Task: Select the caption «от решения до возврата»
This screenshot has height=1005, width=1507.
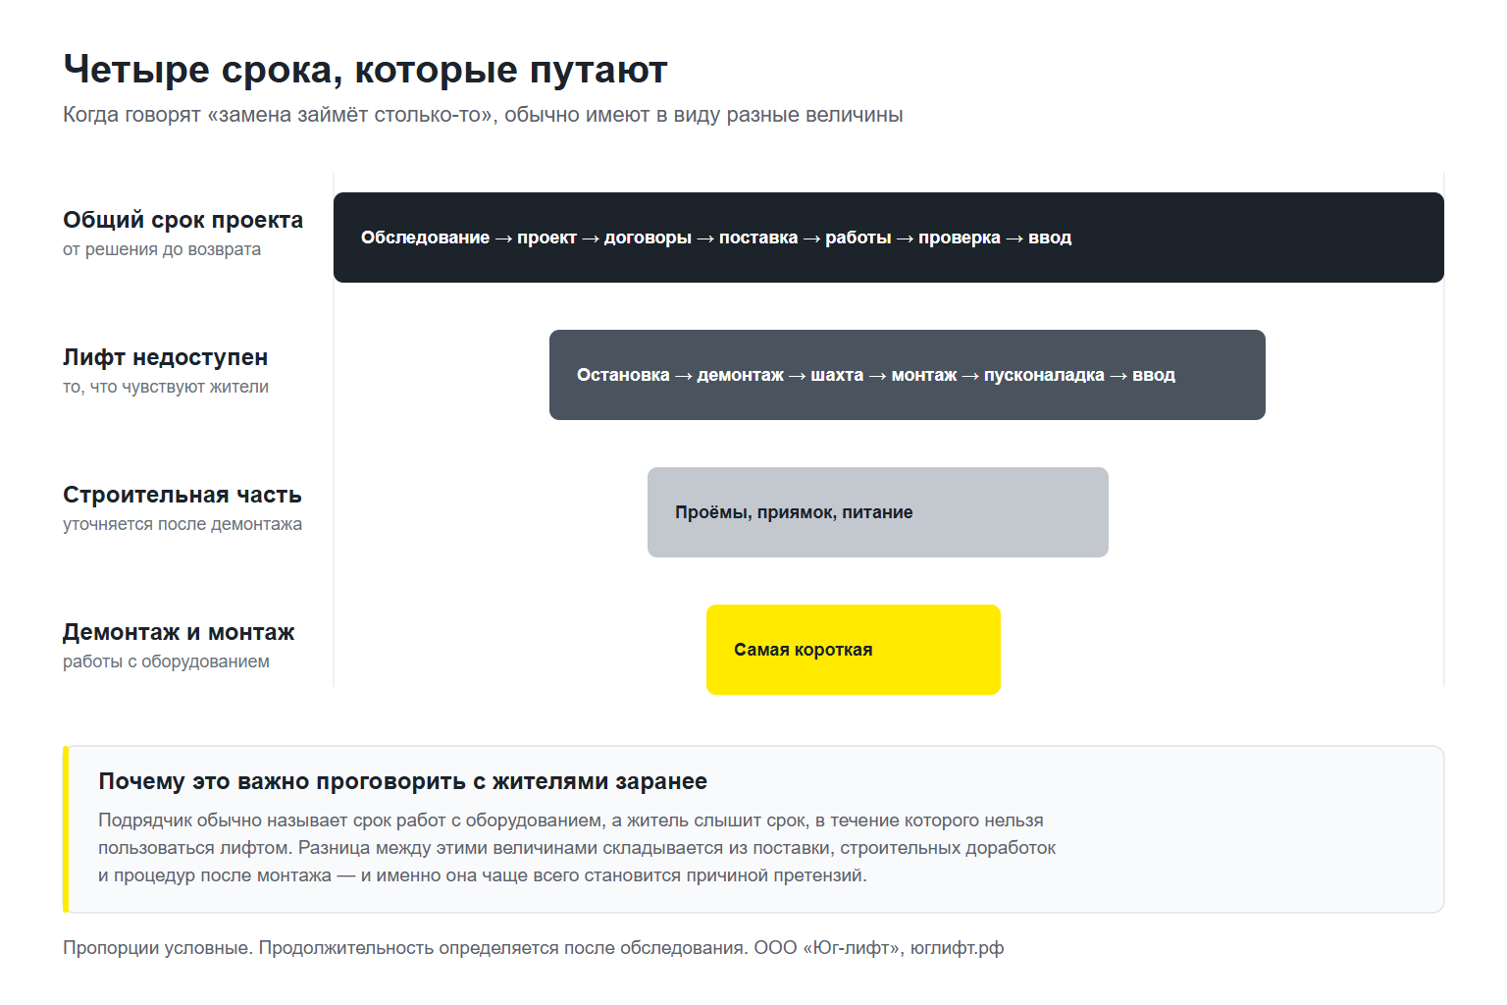Action: pyautogui.click(x=162, y=249)
